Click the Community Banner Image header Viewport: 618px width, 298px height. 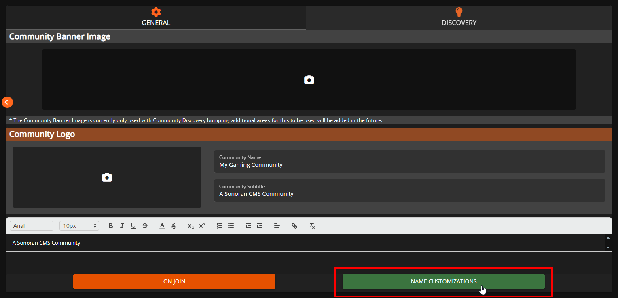click(309, 36)
